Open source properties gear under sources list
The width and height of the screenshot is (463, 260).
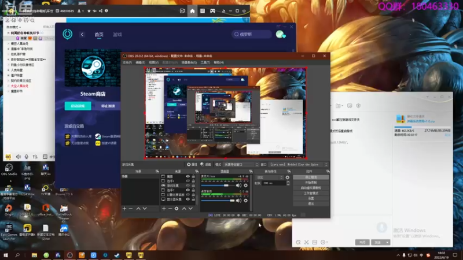[177, 209]
